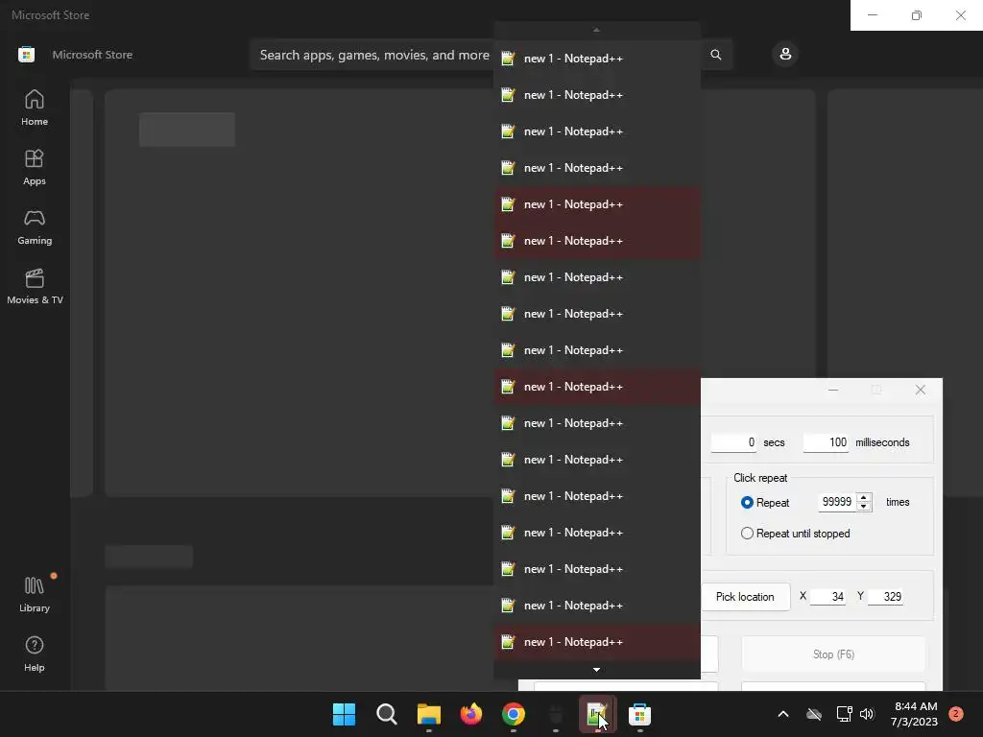Open the network status tray icon
Screen dimensions: 983x737
tap(844, 714)
